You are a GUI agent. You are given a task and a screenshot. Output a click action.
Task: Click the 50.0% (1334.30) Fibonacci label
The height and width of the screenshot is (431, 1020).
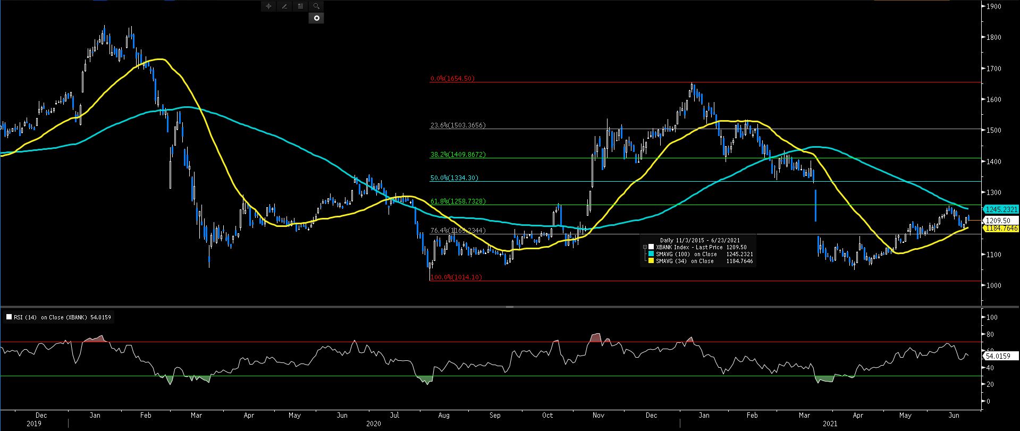(454, 178)
